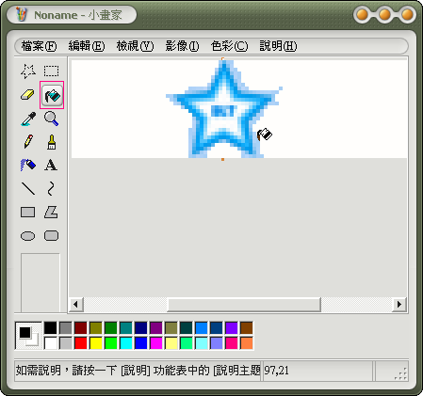Select the rectangular Select tool
Viewport: 423px width, 396px height.
pyautogui.click(x=51, y=71)
